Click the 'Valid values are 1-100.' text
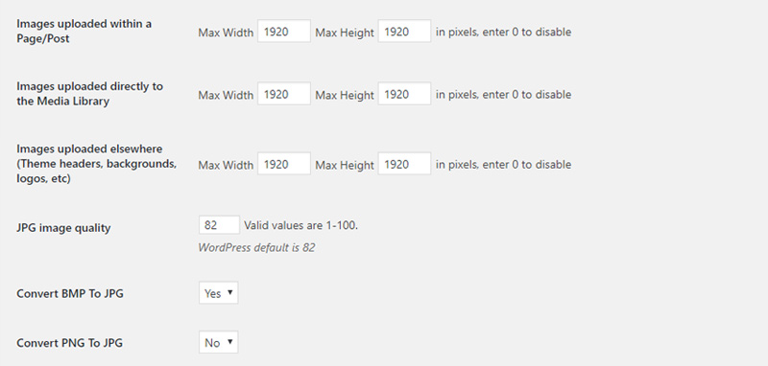This screenshot has height=366, width=768. [x=301, y=225]
